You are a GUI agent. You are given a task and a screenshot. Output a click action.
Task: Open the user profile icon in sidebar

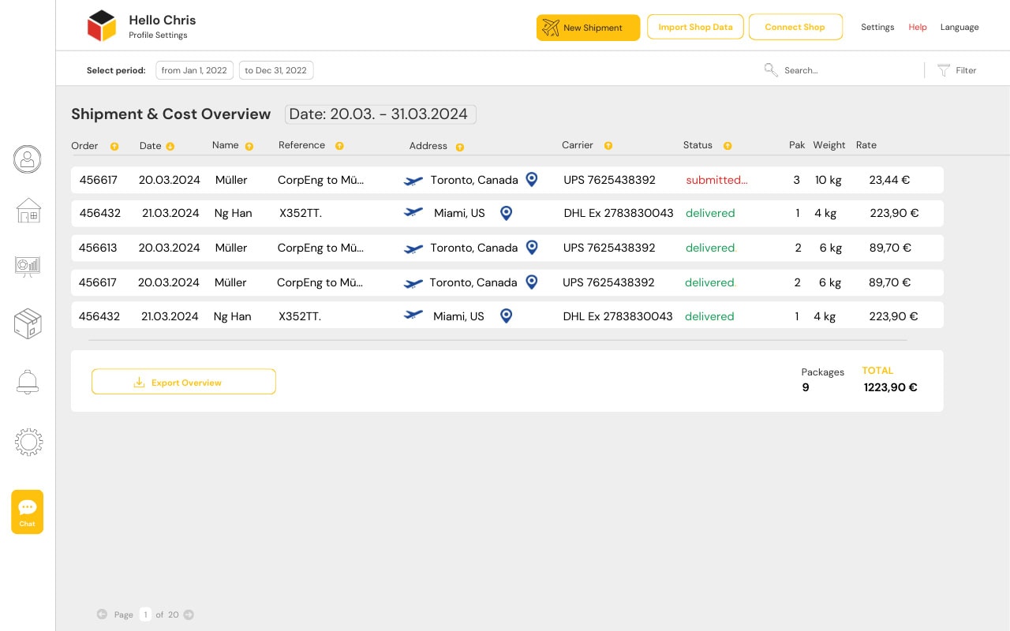click(28, 159)
